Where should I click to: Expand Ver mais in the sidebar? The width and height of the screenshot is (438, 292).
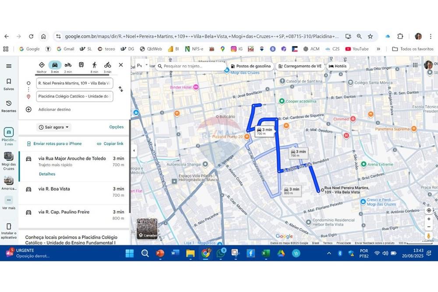9,202
